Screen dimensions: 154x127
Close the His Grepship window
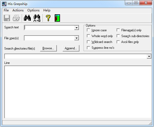coord(146,3)
